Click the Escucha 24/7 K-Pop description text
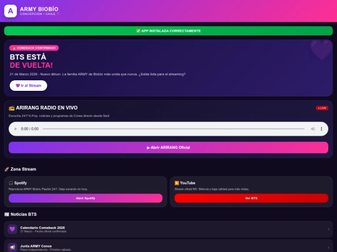 click(x=59, y=116)
